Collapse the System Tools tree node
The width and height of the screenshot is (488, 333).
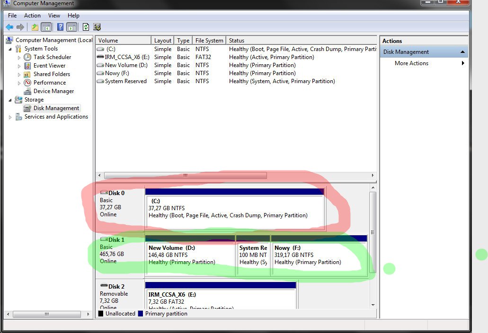point(10,49)
